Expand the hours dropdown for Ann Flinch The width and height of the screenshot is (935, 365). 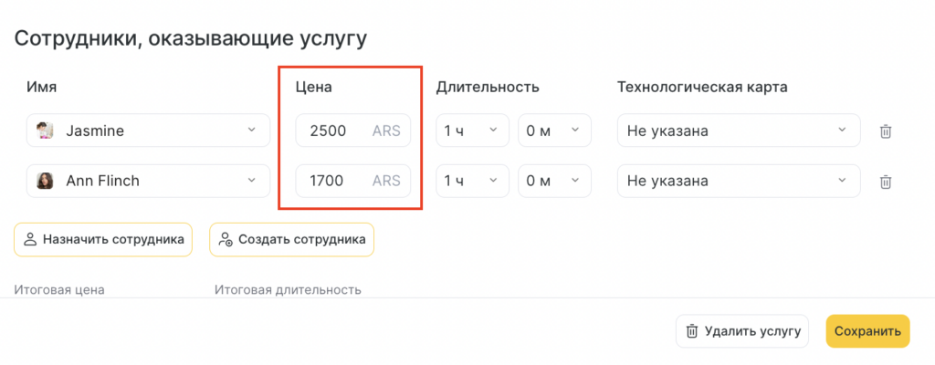[x=471, y=182]
